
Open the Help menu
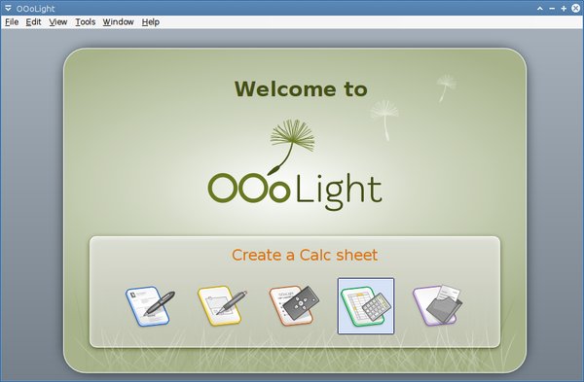pos(151,22)
